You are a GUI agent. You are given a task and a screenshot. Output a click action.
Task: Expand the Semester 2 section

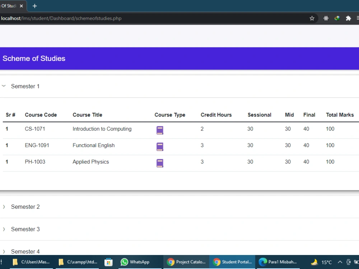click(179, 207)
